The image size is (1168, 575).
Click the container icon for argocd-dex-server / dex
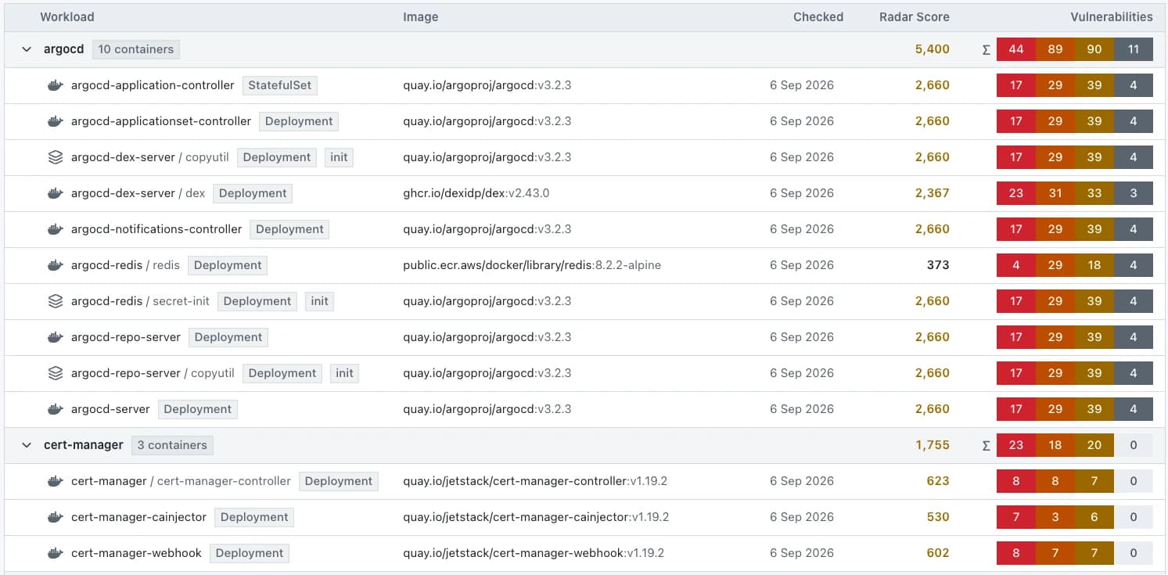click(x=55, y=193)
